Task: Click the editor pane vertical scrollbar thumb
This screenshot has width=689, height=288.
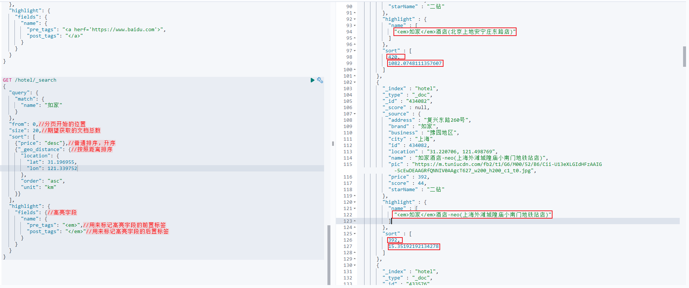Action: click(329, 255)
